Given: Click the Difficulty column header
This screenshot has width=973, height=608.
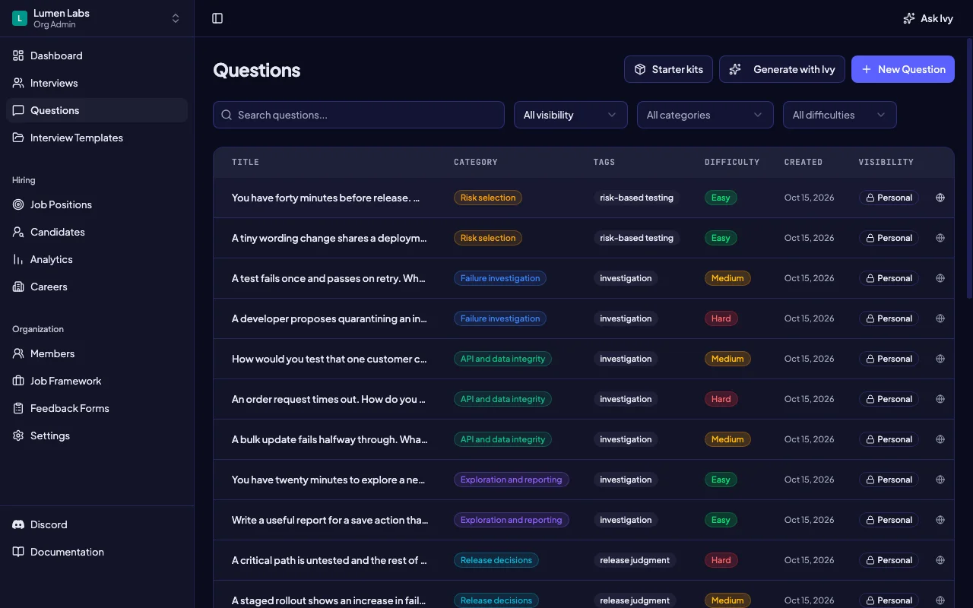Looking at the screenshot, I should pos(732,162).
